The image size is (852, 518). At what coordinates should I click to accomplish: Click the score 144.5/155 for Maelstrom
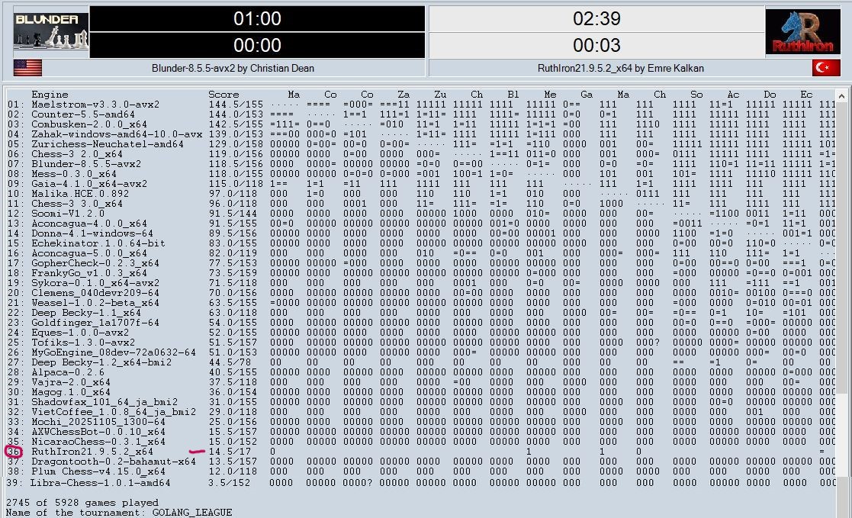coord(236,105)
